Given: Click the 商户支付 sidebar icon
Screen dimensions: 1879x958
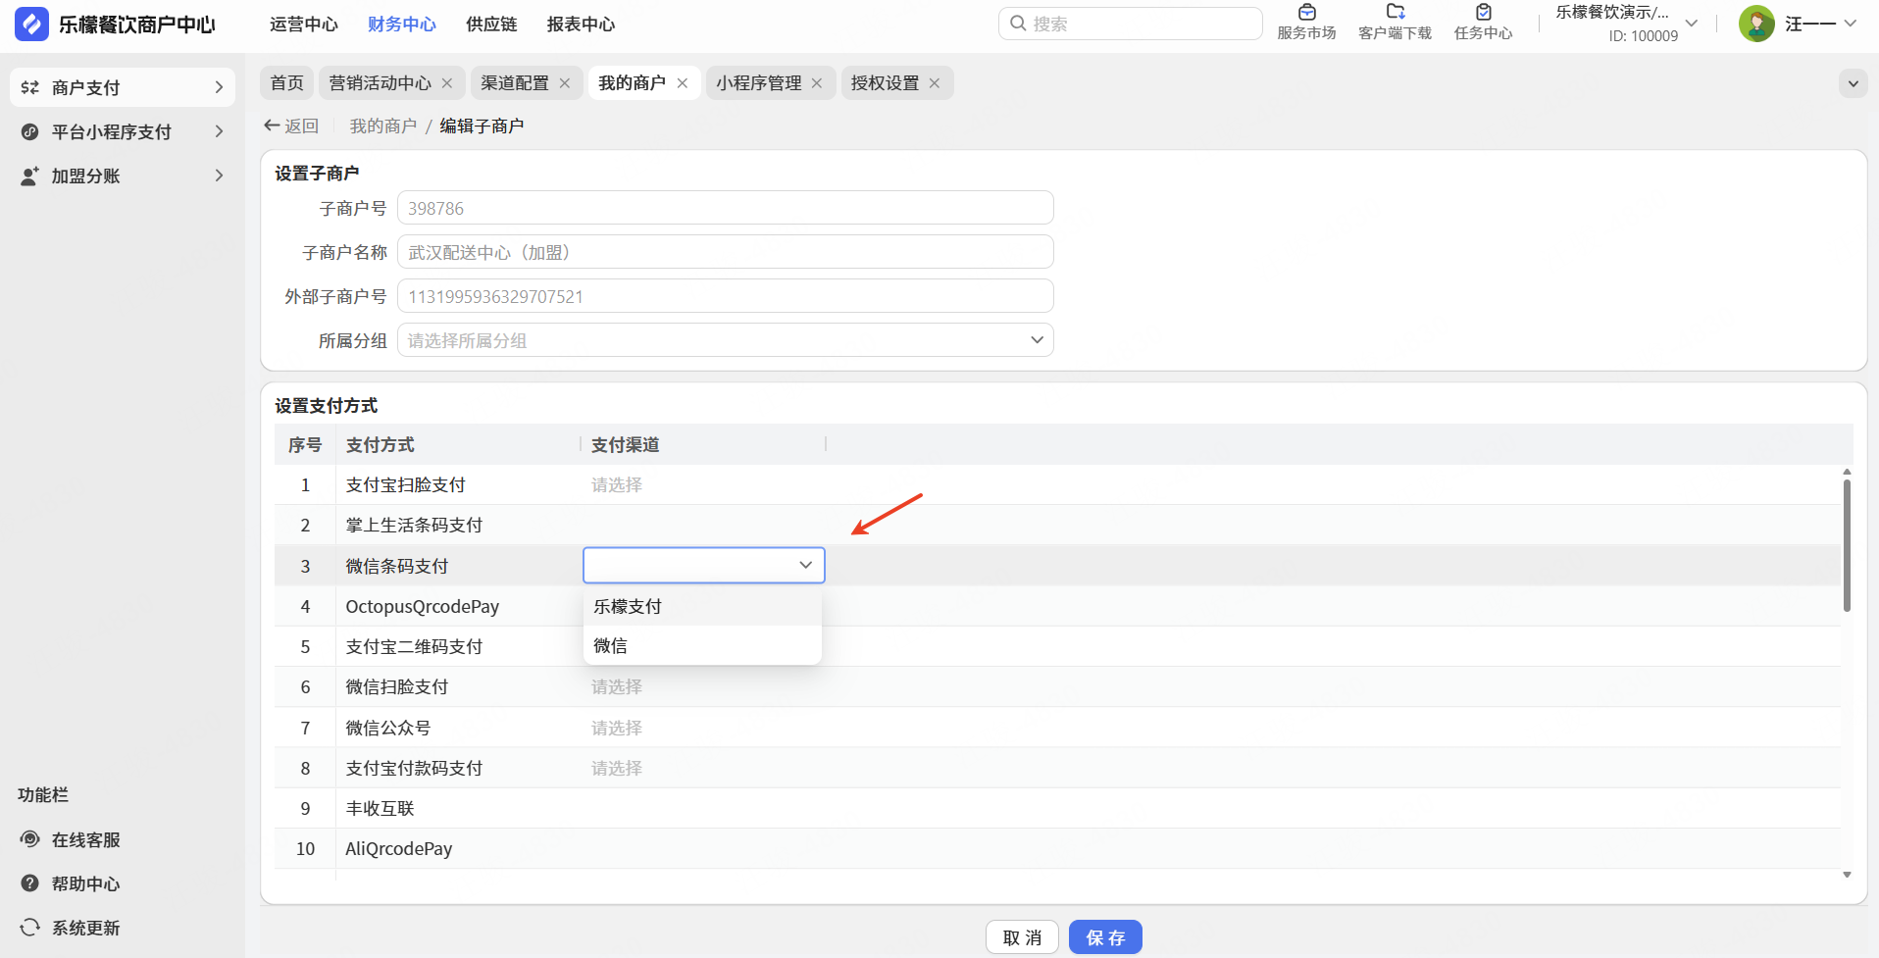Looking at the screenshot, I should 30,87.
